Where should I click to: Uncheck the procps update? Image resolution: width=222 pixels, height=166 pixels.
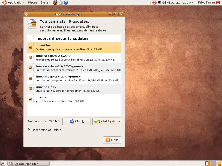pyautogui.click(x=30, y=99)
